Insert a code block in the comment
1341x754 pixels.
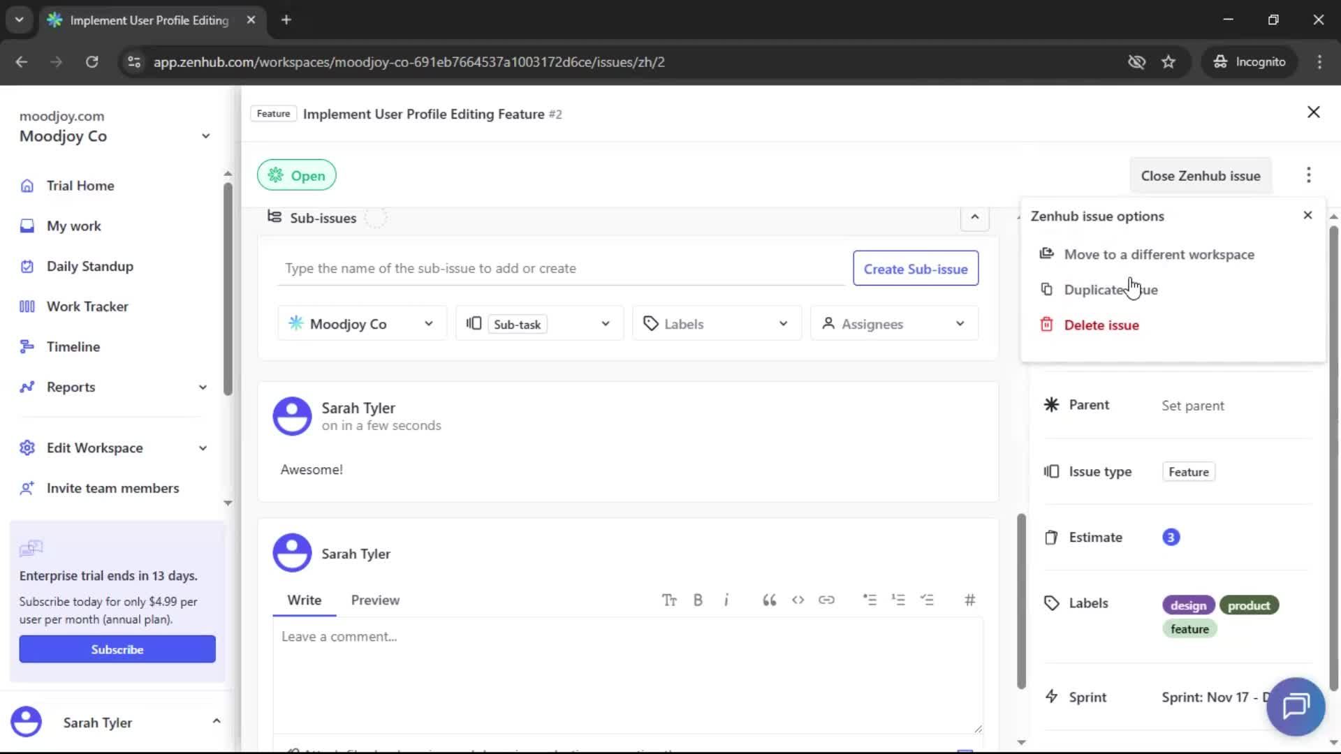point(798,600)
